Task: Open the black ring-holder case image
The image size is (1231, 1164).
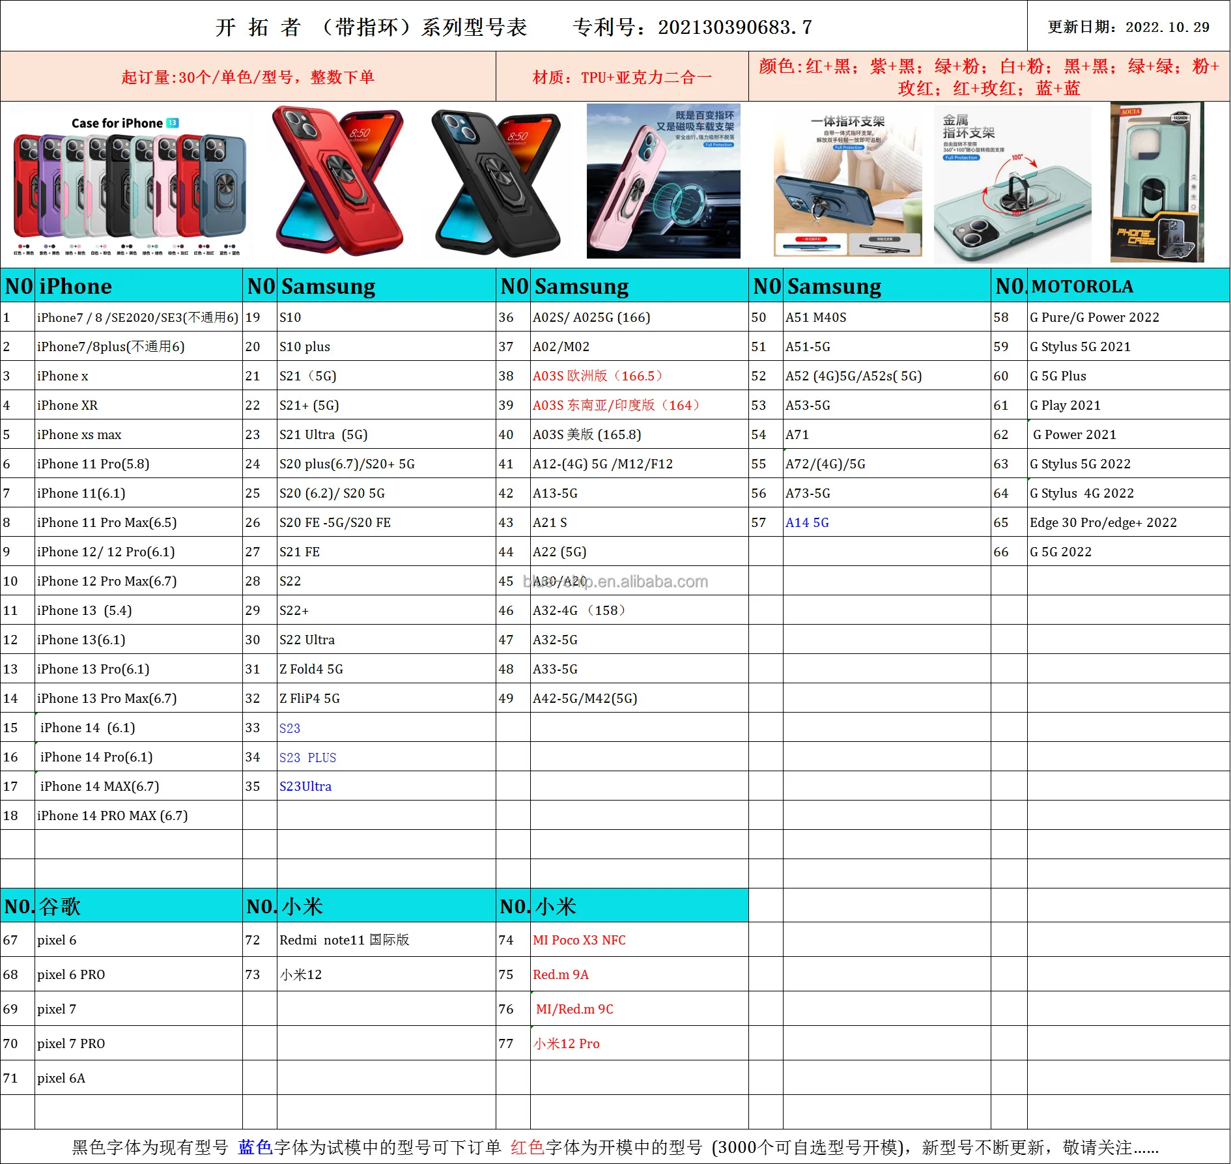Action: pyautogui.click(x=496, y=184)
